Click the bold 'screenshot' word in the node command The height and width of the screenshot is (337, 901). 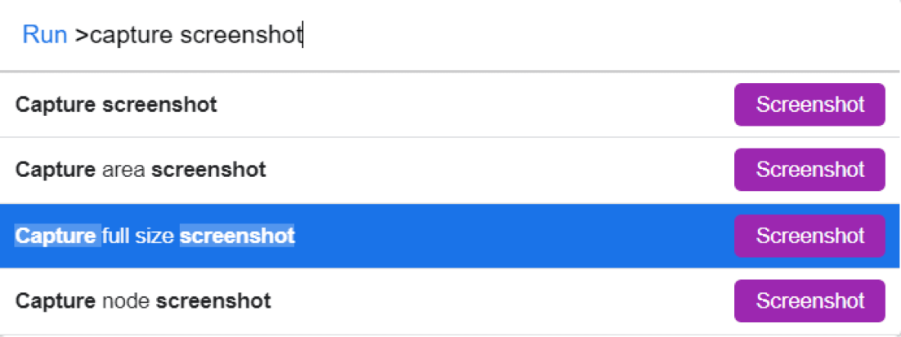[x=213, y=301]
